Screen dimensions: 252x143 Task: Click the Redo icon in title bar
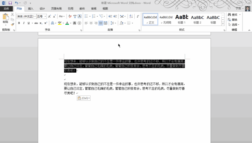(25, 3)
